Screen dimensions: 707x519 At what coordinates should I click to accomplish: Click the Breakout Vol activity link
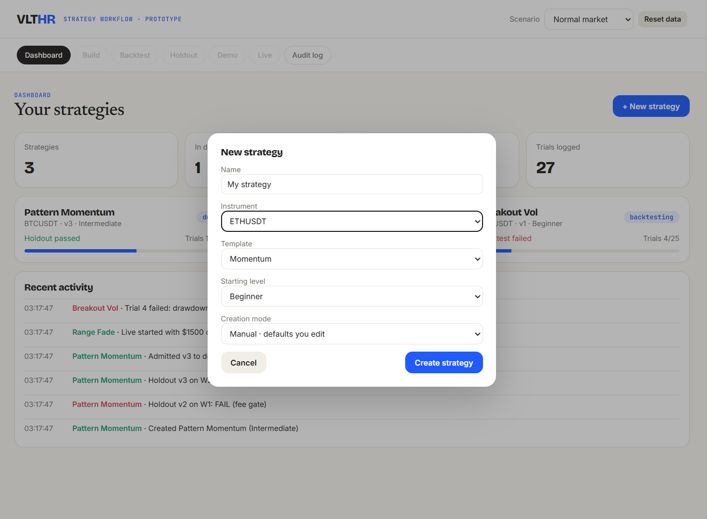[95, 308]
